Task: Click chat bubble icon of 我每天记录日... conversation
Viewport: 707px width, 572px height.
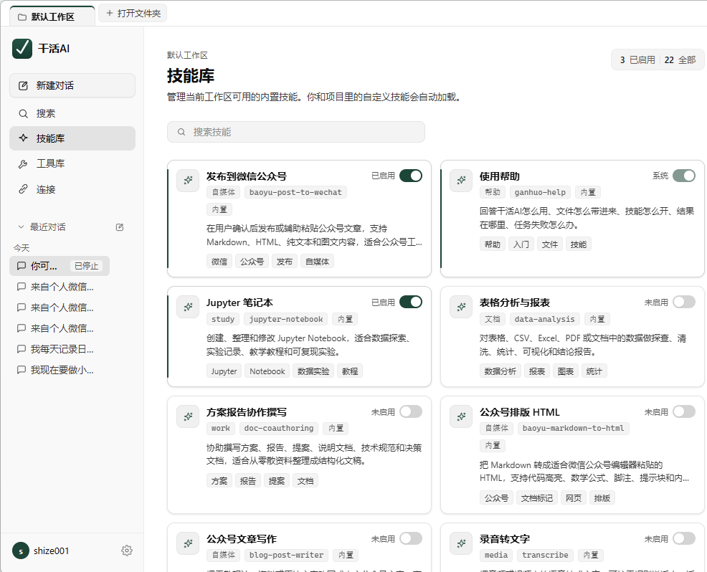Action: [x=22, y=349]
